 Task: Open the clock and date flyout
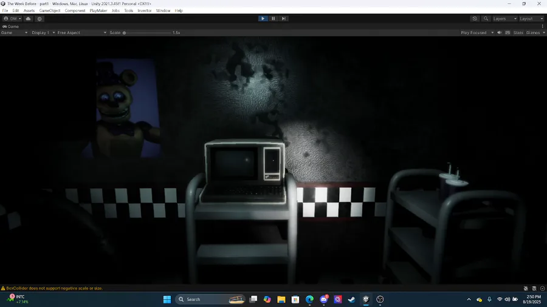pyautogui.click(x=532, y=299)
